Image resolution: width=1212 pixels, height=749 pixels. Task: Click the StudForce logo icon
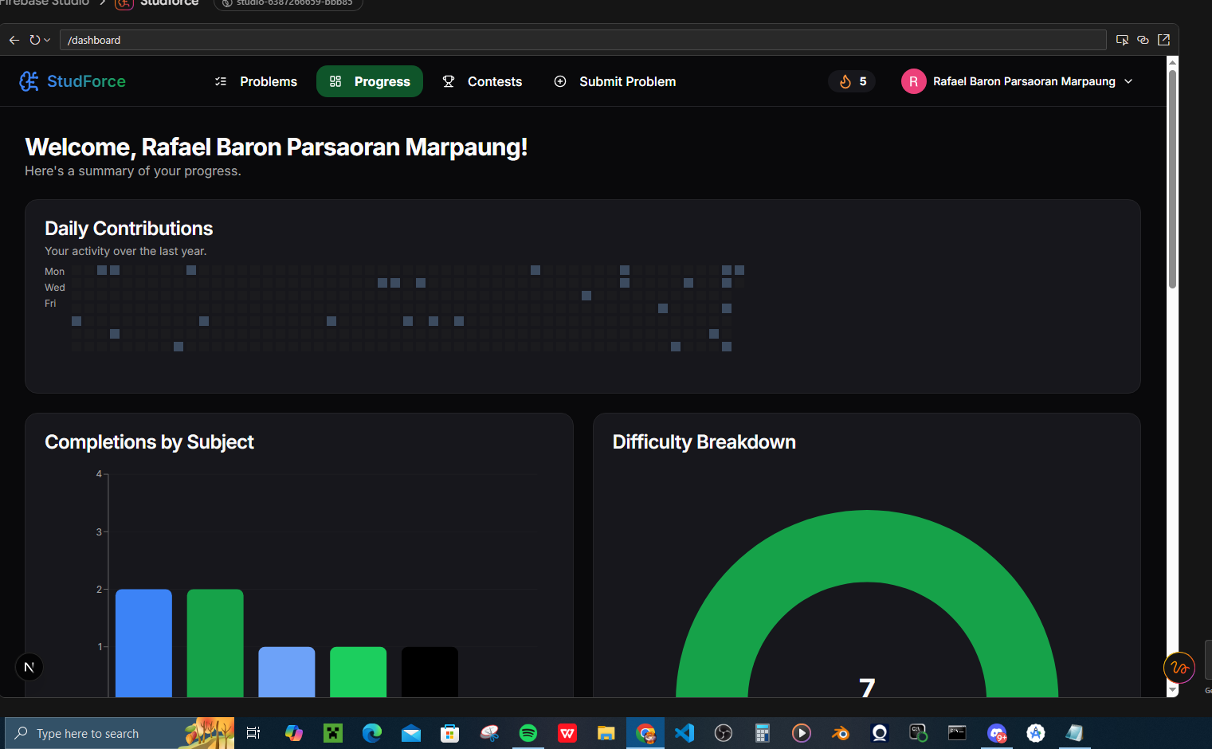[x=29, y=80]
